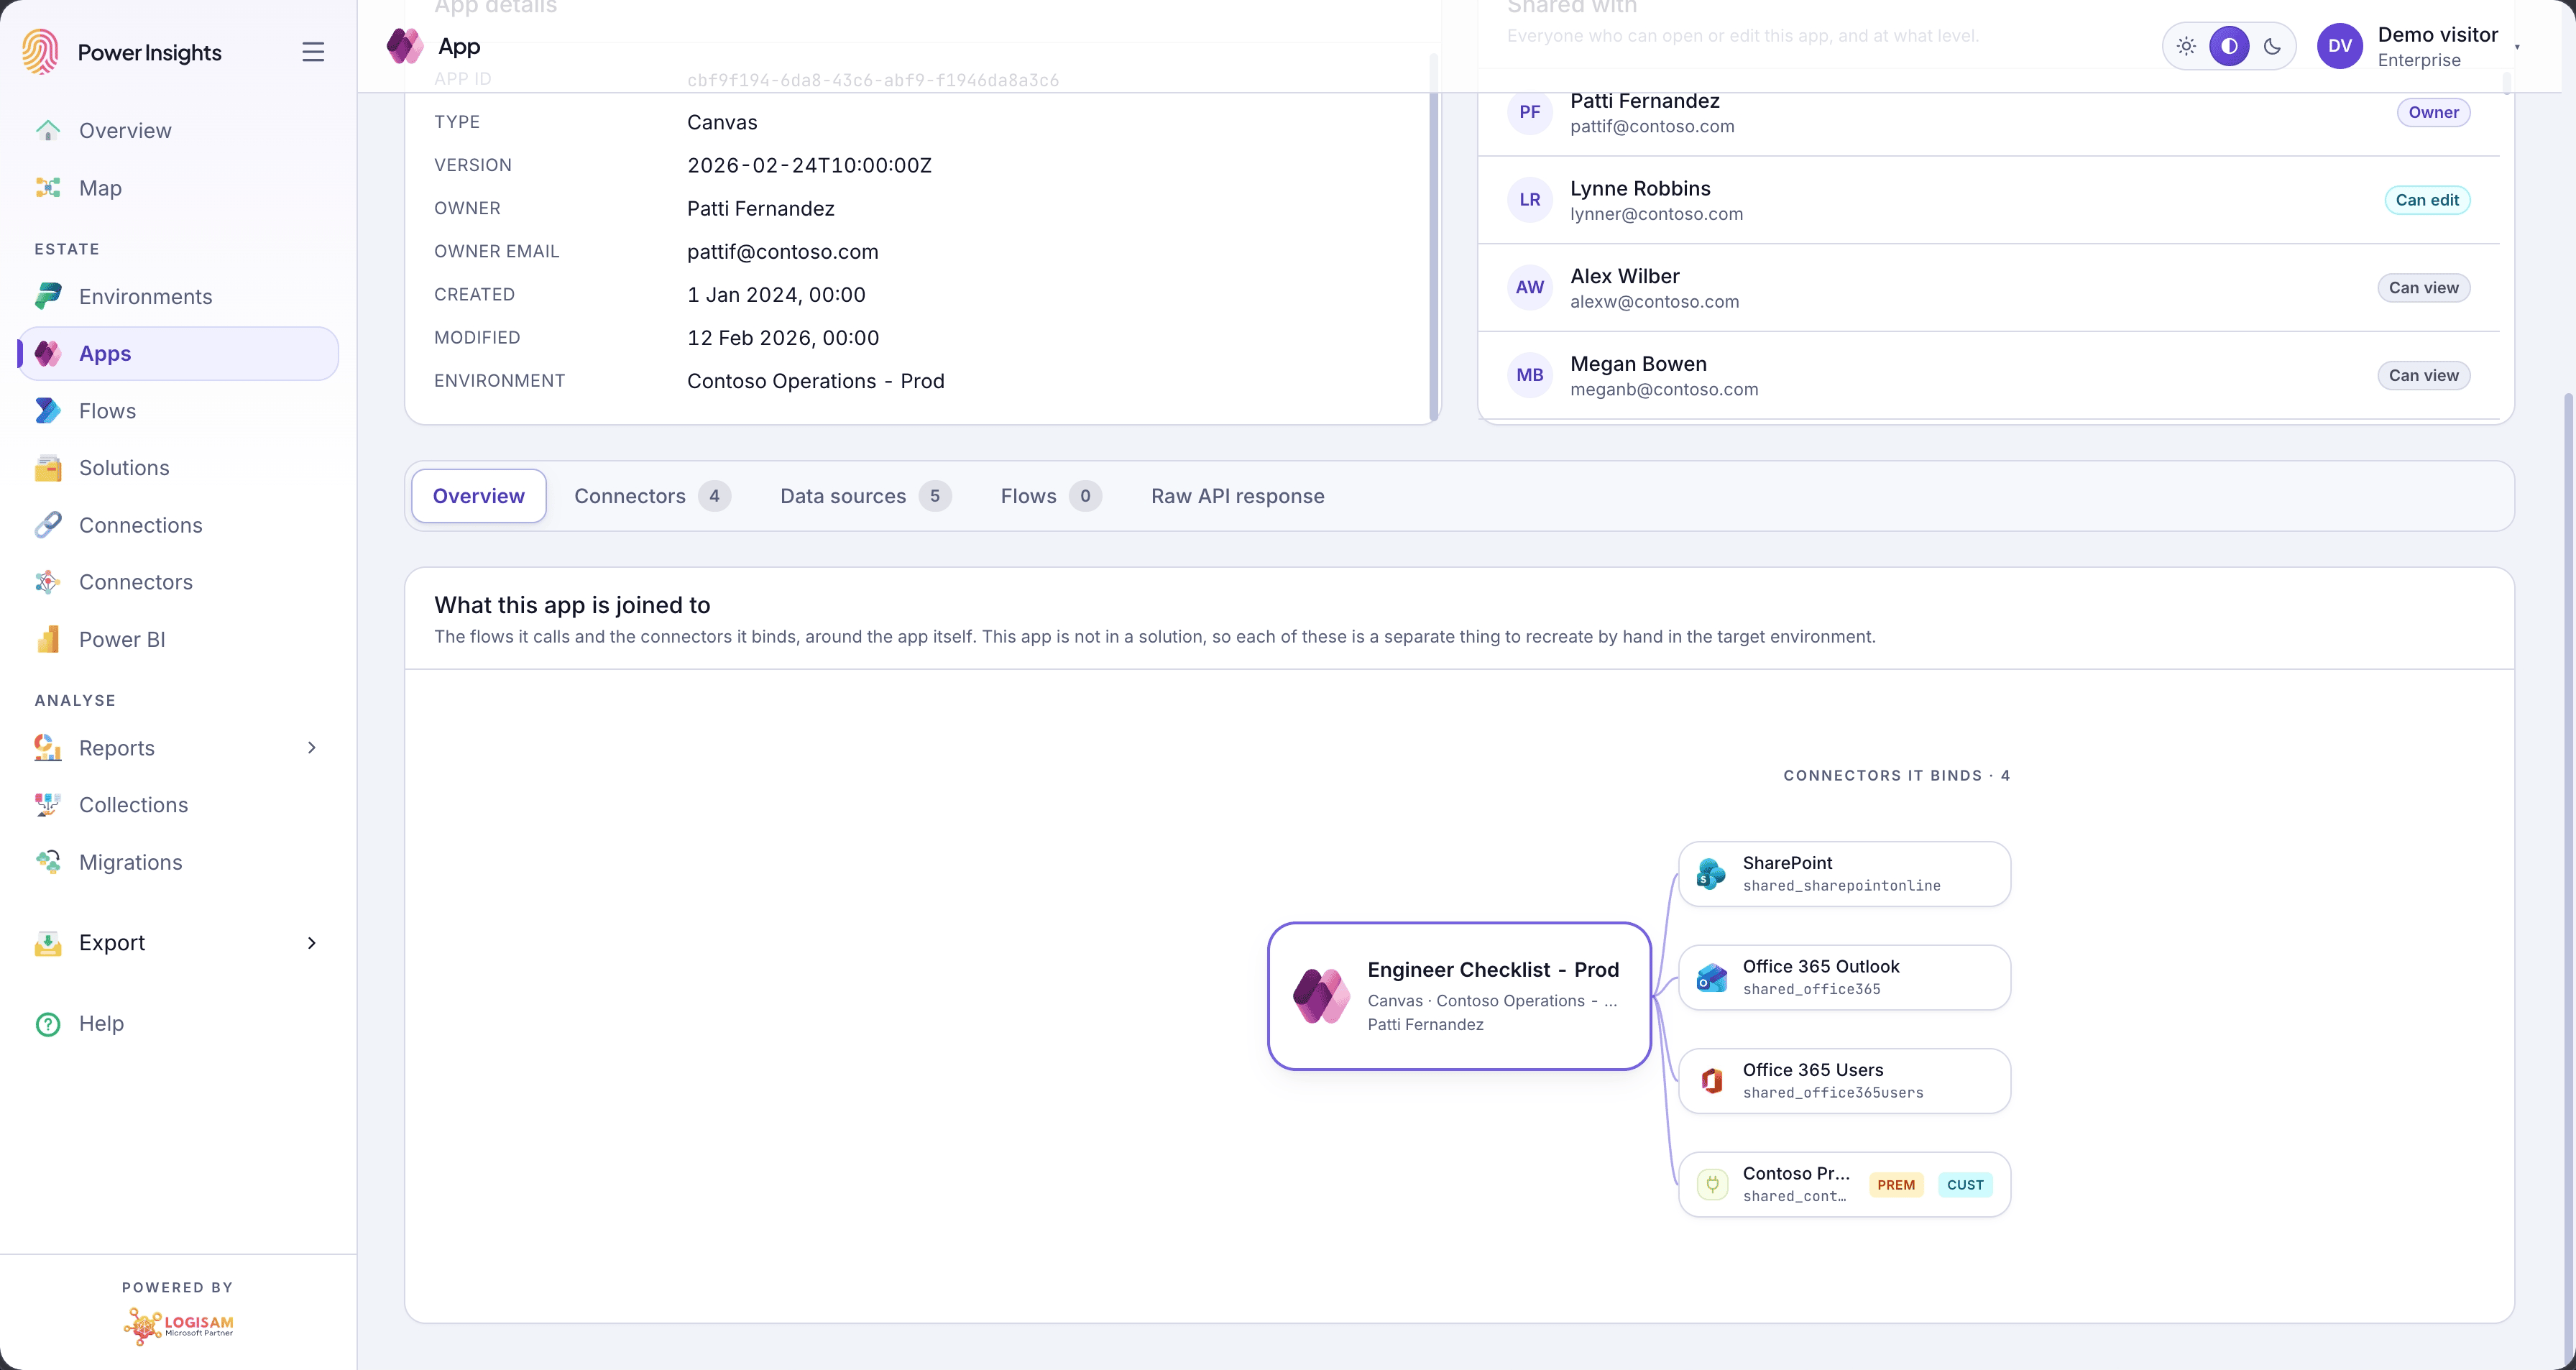Collapse sidebar with hamburger menu icon
Viewport: 2576px width, 1370px height.
pyautogui.click(x=313, y=52)
